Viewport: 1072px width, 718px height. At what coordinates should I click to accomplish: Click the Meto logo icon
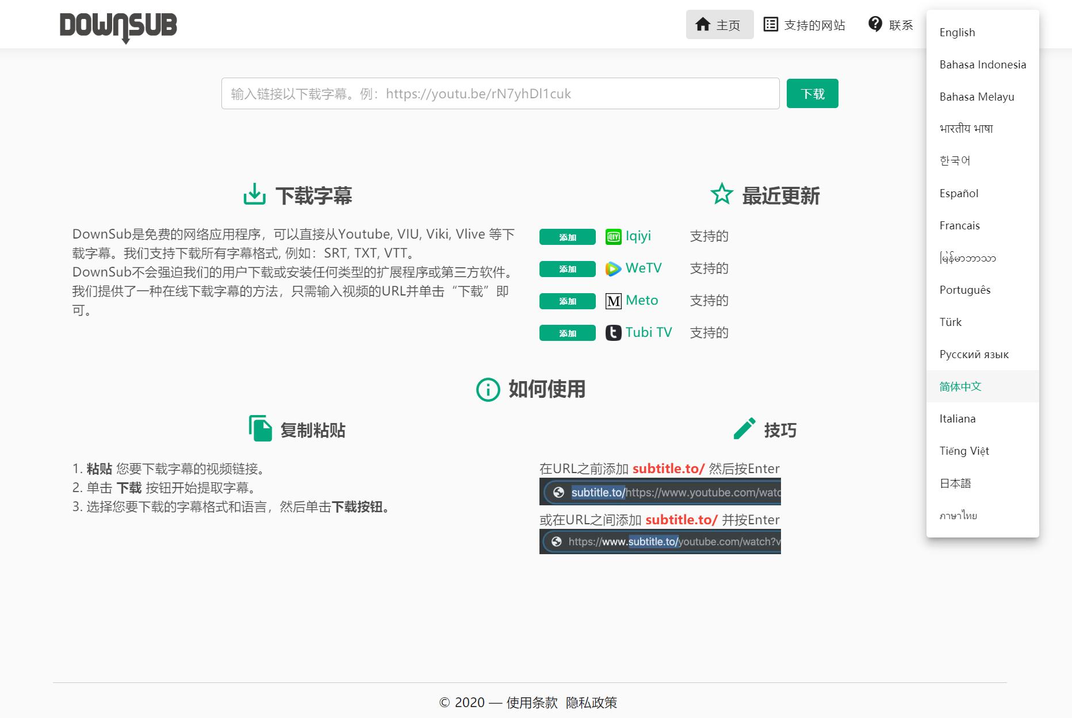(614, 301)
